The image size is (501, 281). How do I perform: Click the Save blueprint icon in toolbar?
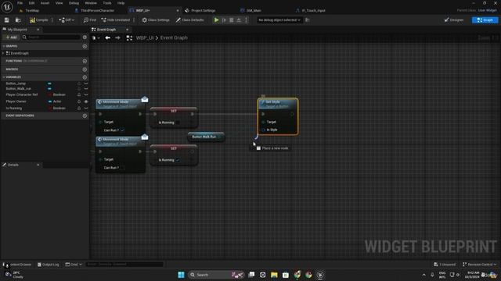7,20
